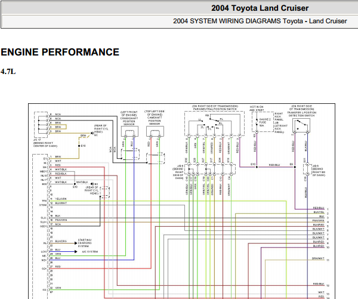
Task: Click the "RED" pin 27 wire label
Action: point(58,267)
